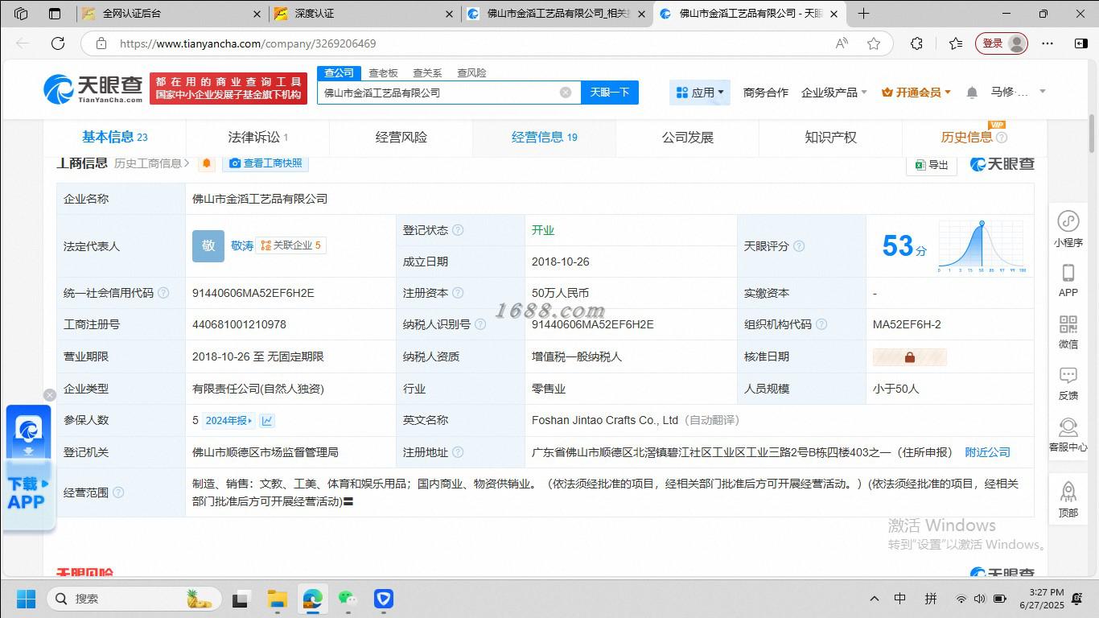Image resolution: width=1099 pixels, height=618 pixels.
Task: Select the 查风险 search tab
Action: [471, 73]
